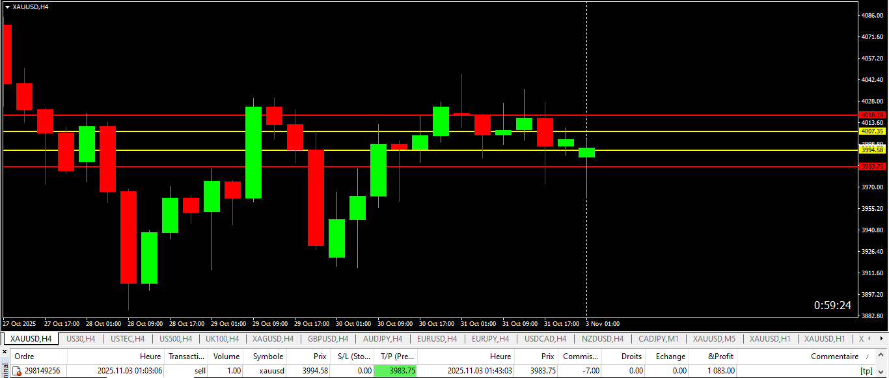Switch to the US30,H4 chart tab

point(81,339)
